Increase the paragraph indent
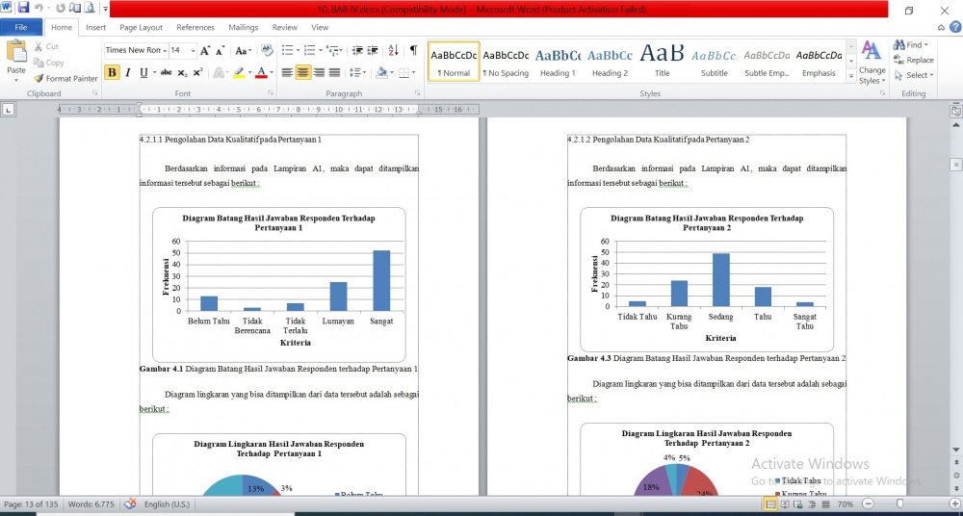 [373, 50]
